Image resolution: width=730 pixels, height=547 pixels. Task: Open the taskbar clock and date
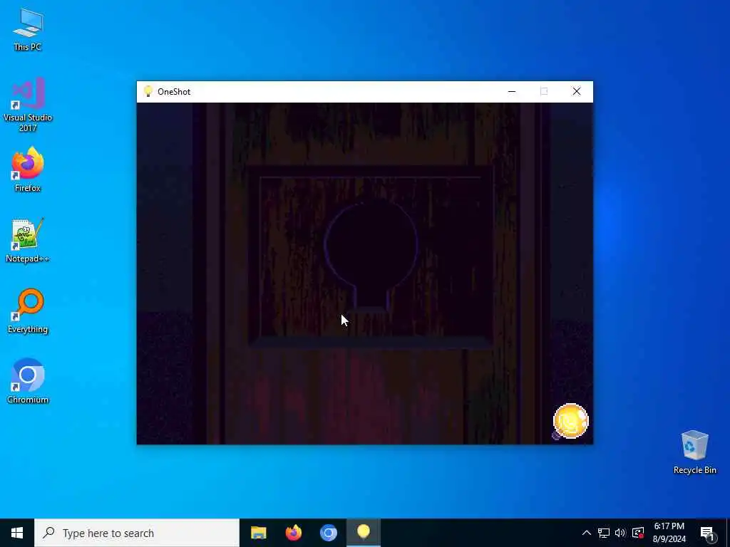pyautogui.click(x=669, y=533)
